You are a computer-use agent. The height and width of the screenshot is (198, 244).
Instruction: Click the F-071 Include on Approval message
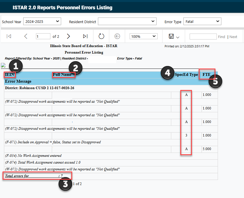point(53,142)
